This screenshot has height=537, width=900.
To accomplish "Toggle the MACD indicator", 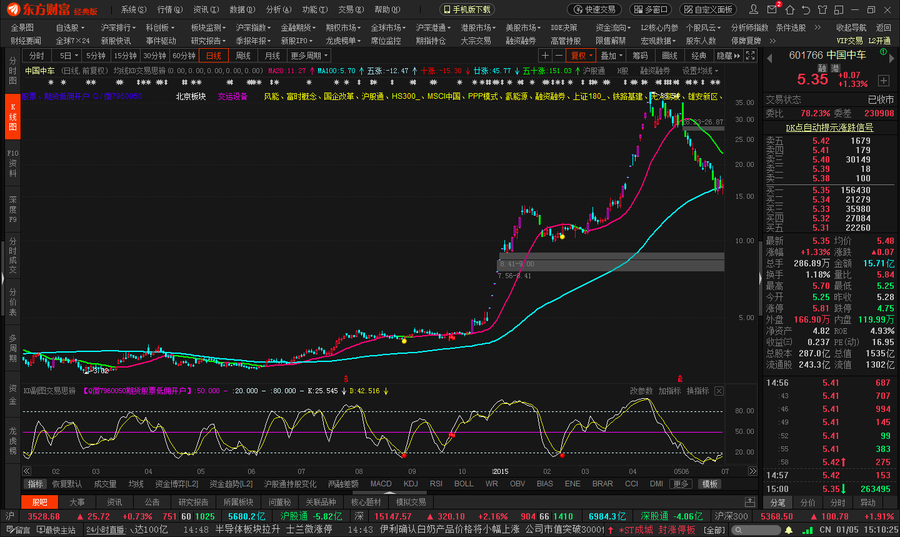I will pos(381,484).
